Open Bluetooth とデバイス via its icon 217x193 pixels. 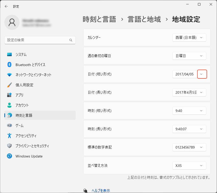tap(9, 65)
